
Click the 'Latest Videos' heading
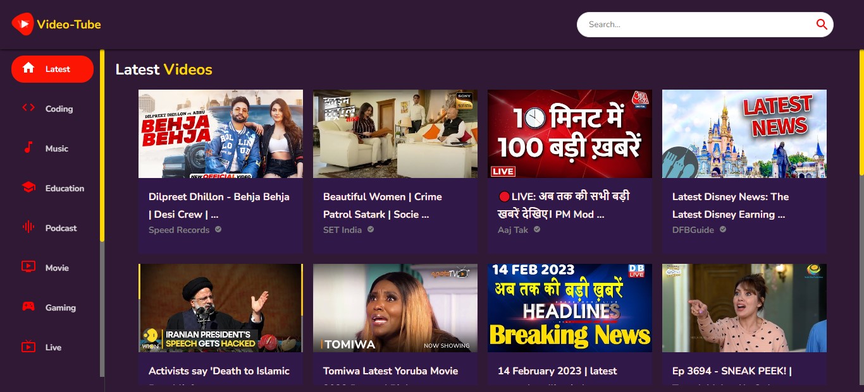click(x=164, y=69)
